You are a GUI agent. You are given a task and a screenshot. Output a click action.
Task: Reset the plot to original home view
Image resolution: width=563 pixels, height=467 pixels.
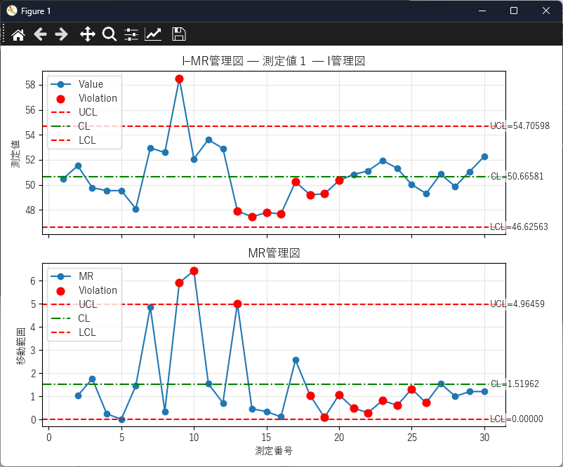[18, 34]
